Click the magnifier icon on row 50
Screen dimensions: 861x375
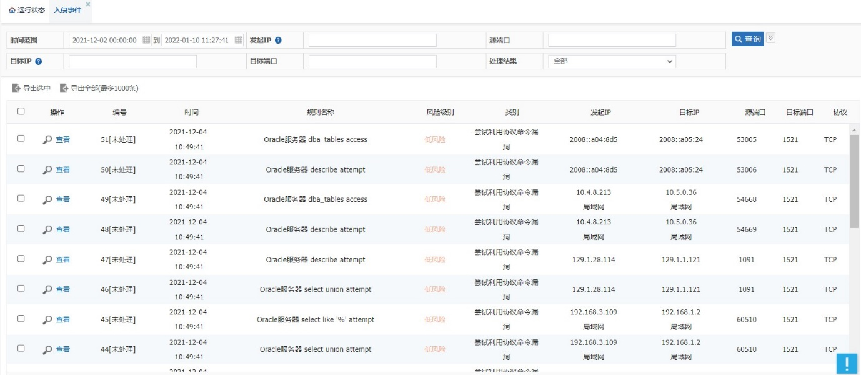pos(47,170)
